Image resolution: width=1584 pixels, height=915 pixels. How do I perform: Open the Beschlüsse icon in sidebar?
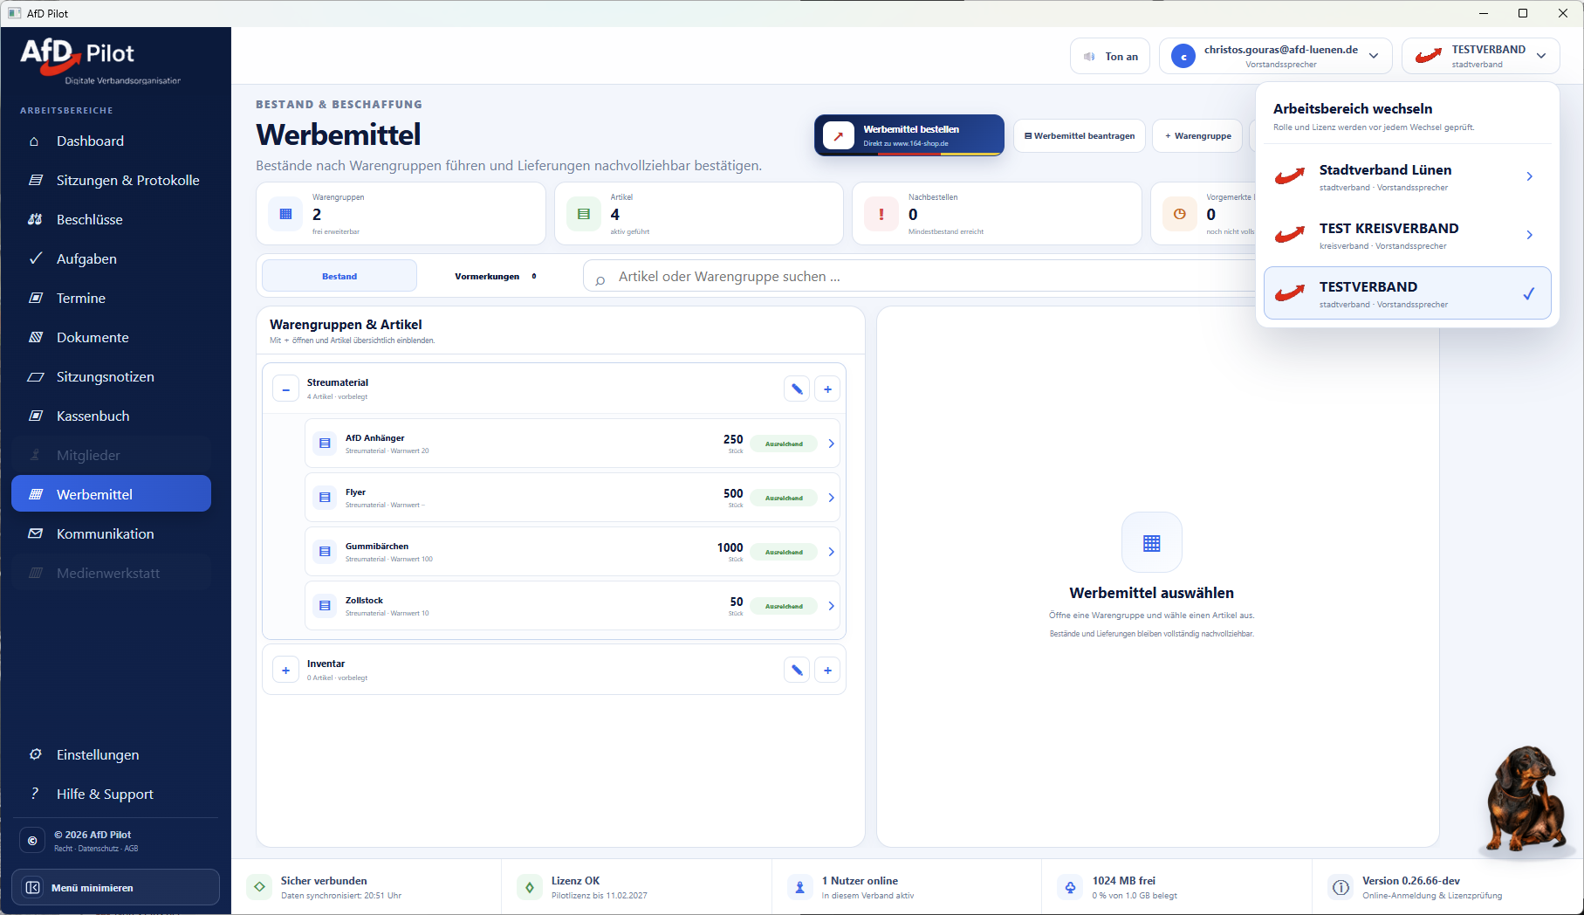coord(36,219)
